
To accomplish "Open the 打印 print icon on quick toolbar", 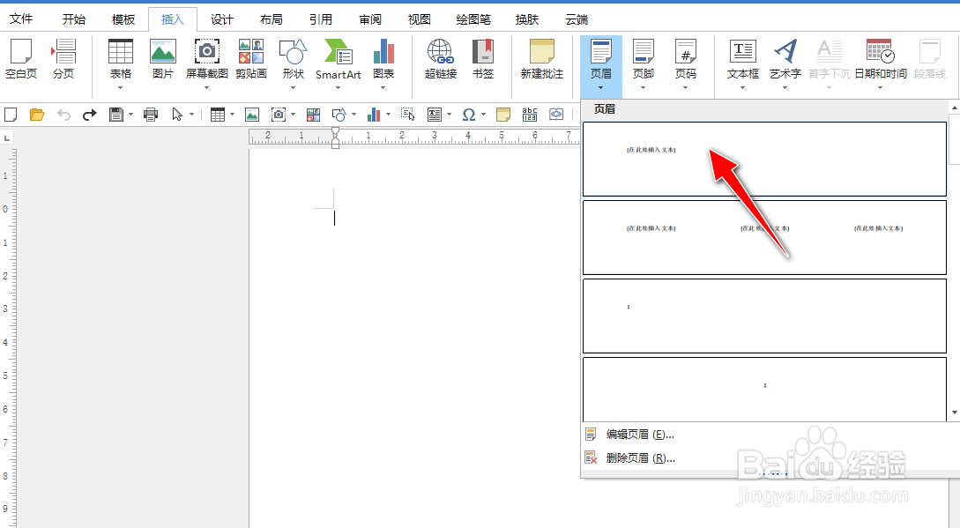I will (149, 114).
